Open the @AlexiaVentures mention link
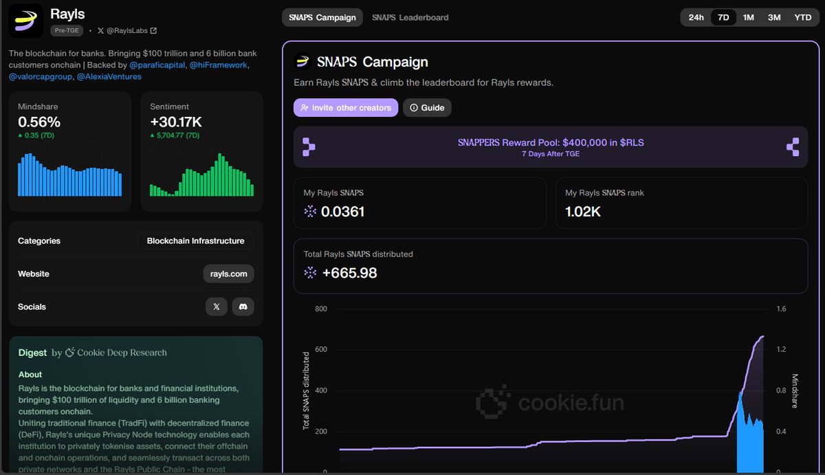The width and height of the screenshot is (825, 475). tap(109, 76)
